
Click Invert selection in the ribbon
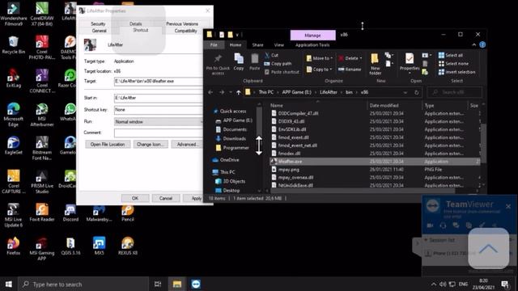(456, 72)
